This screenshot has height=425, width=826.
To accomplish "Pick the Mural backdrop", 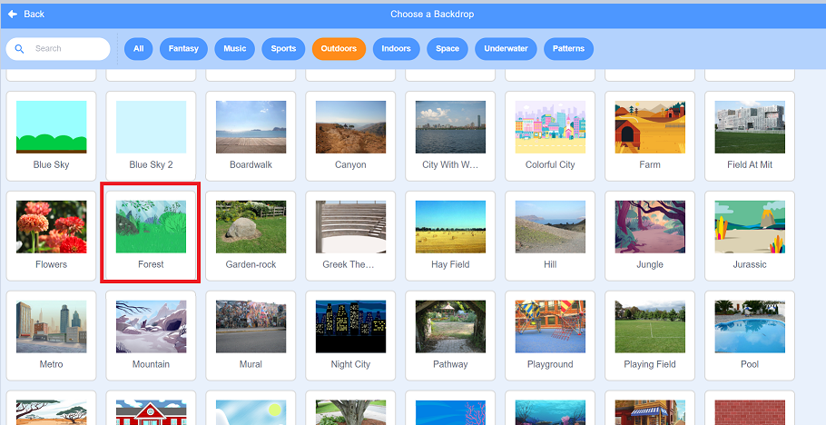I will click(251, 335).
